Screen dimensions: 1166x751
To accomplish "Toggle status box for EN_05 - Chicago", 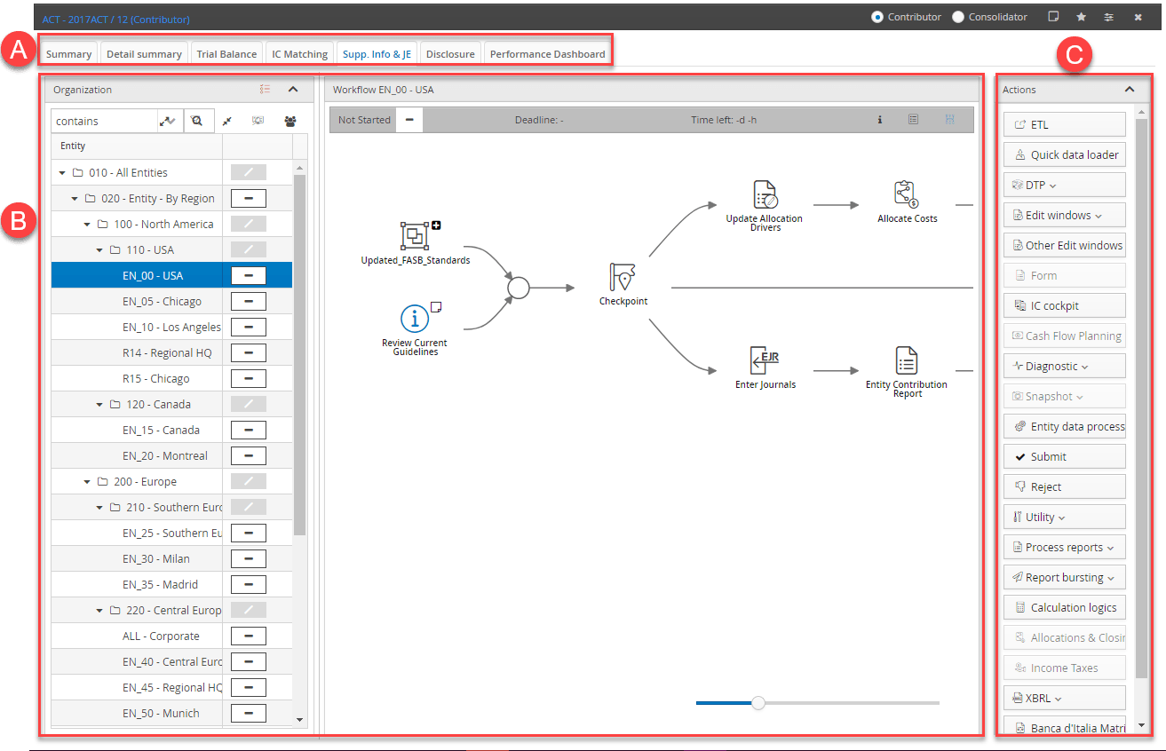I will (x=249, y=302).
